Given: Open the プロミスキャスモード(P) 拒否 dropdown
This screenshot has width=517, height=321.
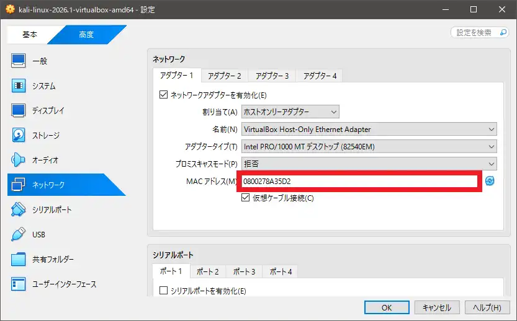Looking at the screenshot, I should pos(369,164).
